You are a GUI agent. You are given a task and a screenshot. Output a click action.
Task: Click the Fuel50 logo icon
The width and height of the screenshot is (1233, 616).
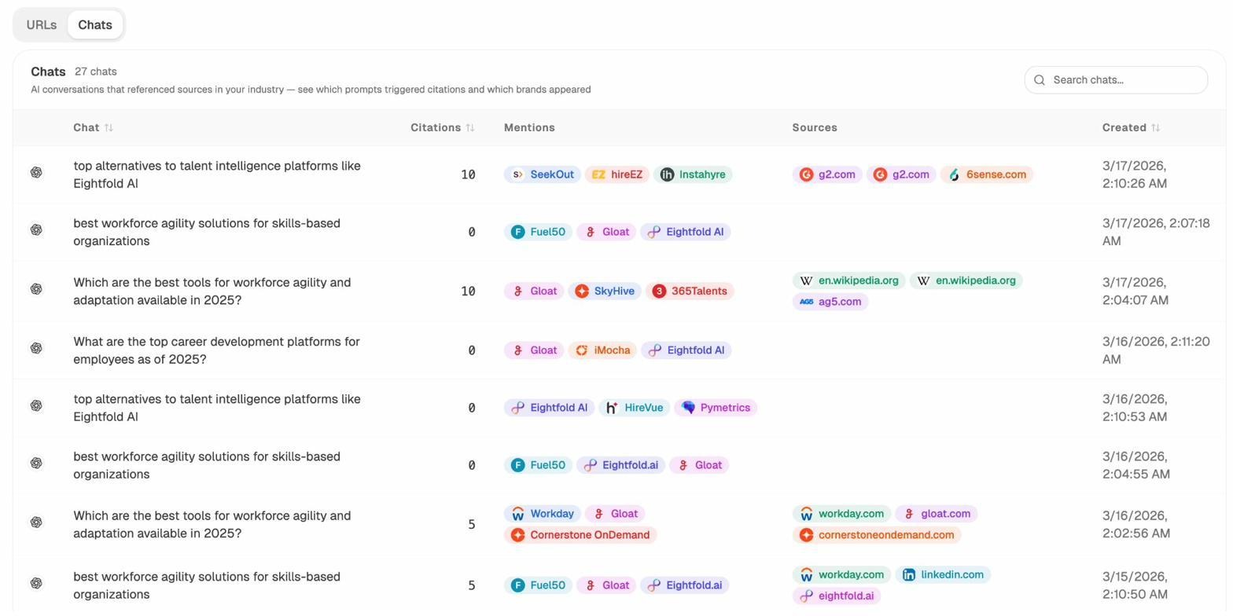click(x=519, y=232)
